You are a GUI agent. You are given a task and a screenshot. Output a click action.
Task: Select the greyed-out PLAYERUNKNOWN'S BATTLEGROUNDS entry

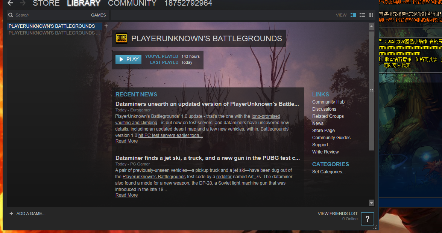coord(55,33)
